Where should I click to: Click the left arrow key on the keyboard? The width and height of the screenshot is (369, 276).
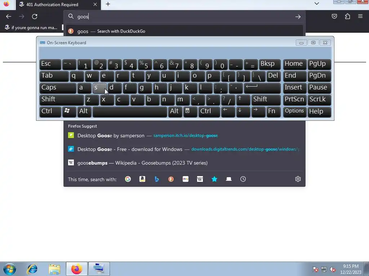pos(228,111)
